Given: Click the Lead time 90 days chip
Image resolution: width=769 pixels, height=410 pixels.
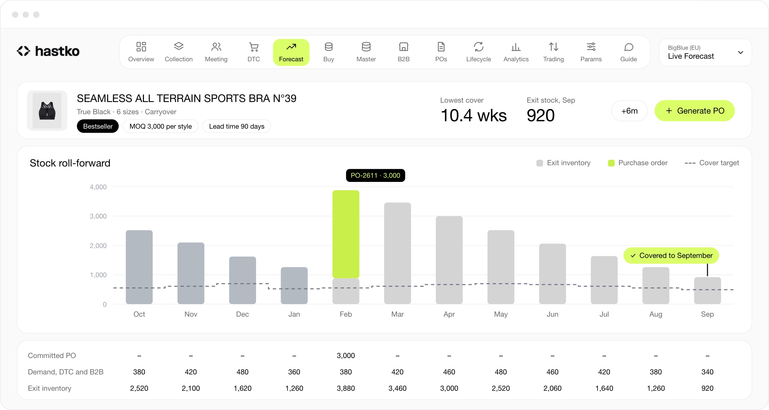Looking at the screenshot, I should point(236,126).
